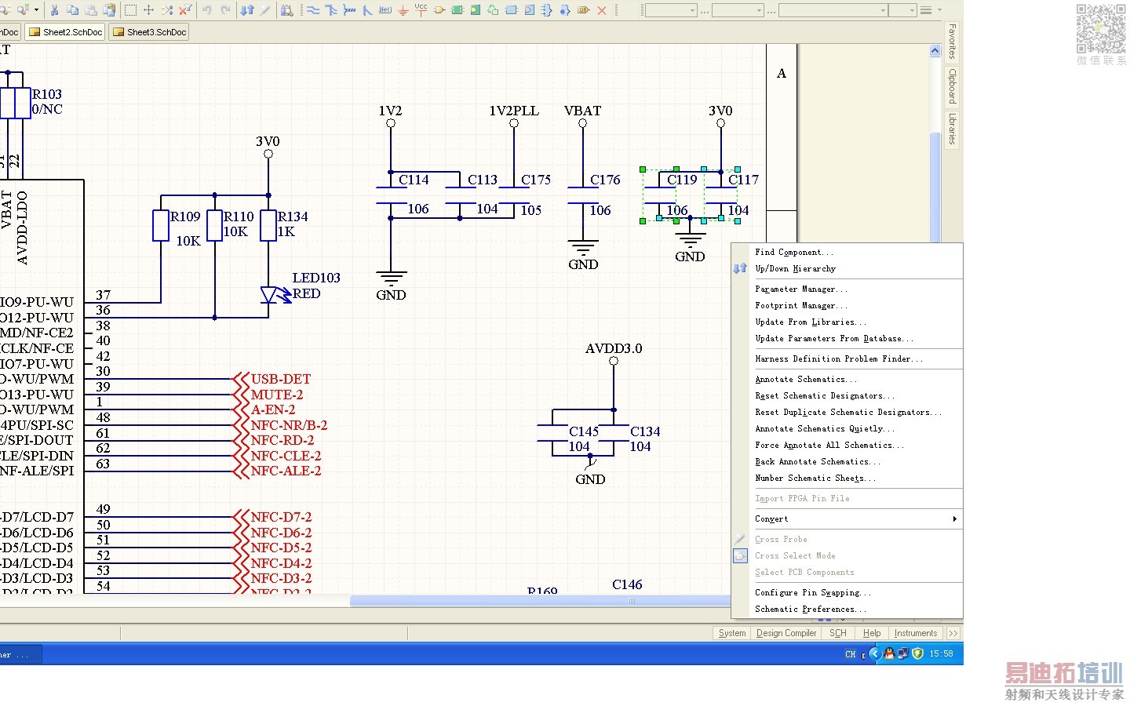Click capacitor C145 on the schematic
This screenshot has height=706, width=1130.
(x=553, y=431)
